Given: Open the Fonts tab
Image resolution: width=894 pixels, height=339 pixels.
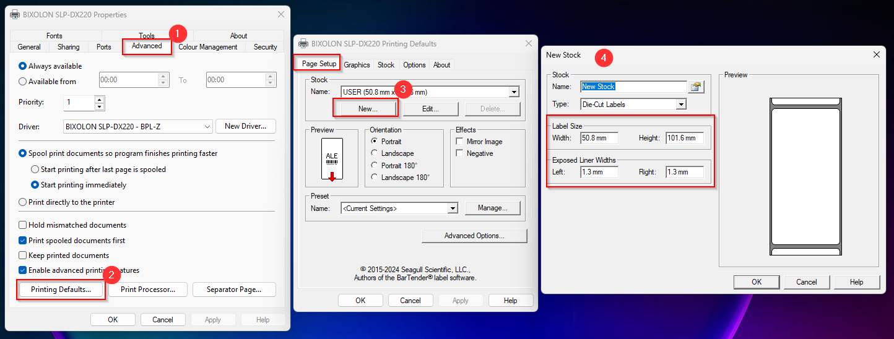Looking at the screenshot, I should pyautogui.click(x=54, y=36).
